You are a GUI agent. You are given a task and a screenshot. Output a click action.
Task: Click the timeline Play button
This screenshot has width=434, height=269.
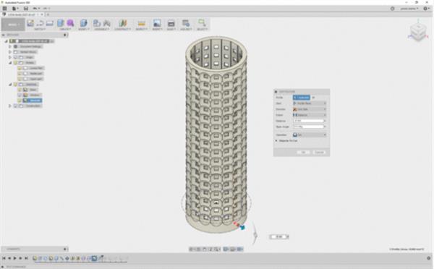(14, 258)
